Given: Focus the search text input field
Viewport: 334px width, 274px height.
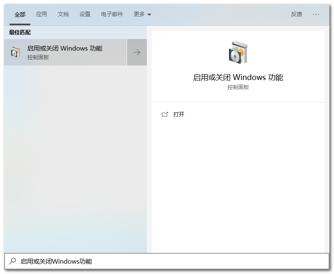Looking at the screenshot, I should tap(166, 261).
